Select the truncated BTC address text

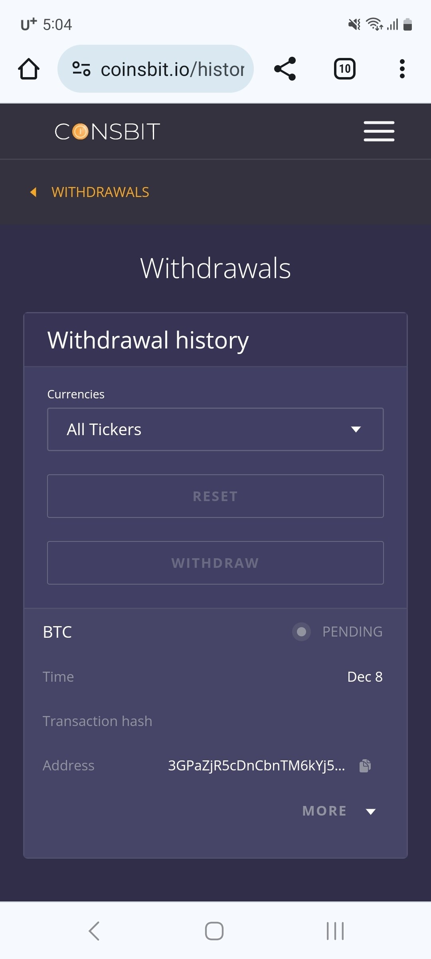[256, 766]
